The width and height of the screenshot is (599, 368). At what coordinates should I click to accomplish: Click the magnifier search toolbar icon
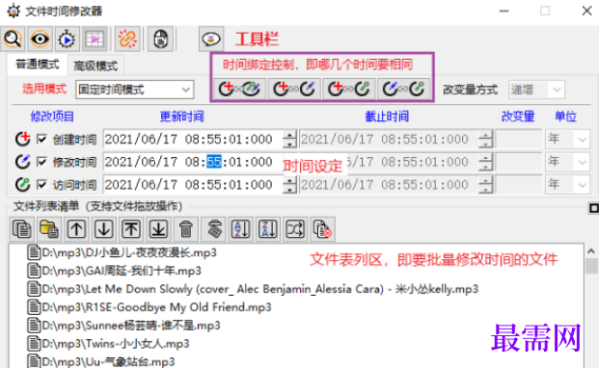[x=13, y=39]
